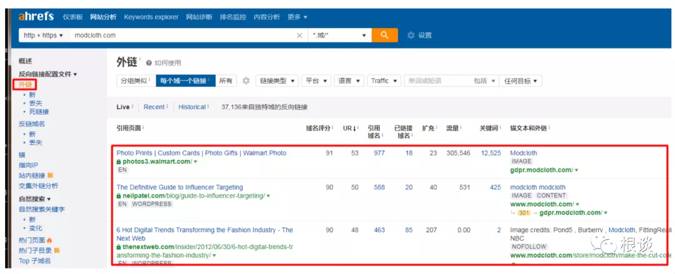Viewport: 675px width, 274px height.
Task: Open settings gear next to 设置
Action: point(411,36)
